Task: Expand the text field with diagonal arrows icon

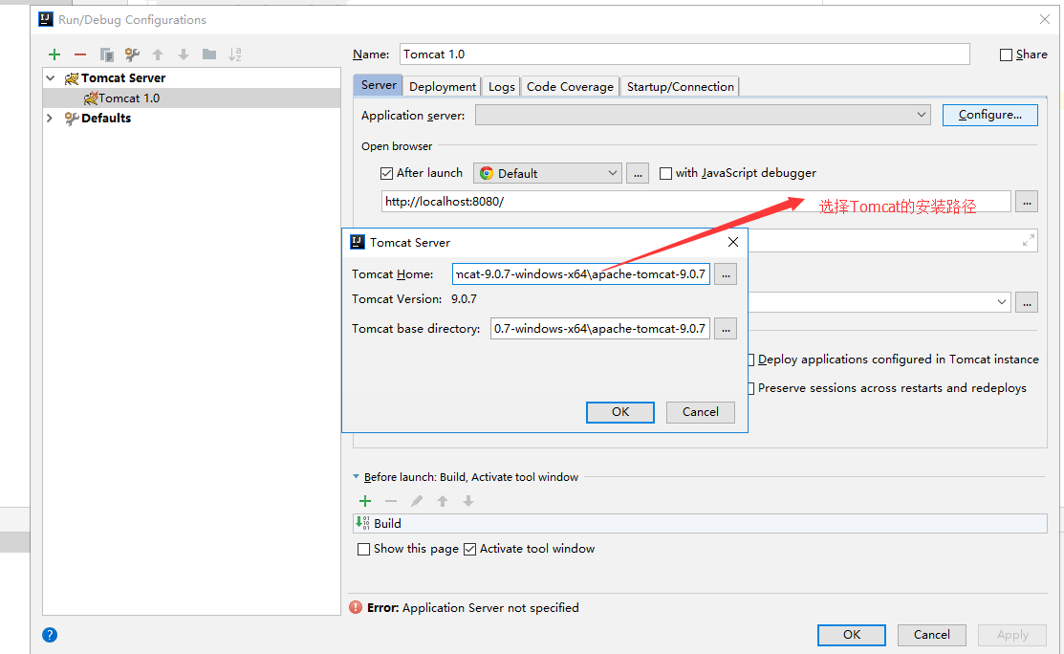Action: (1029, 240)
